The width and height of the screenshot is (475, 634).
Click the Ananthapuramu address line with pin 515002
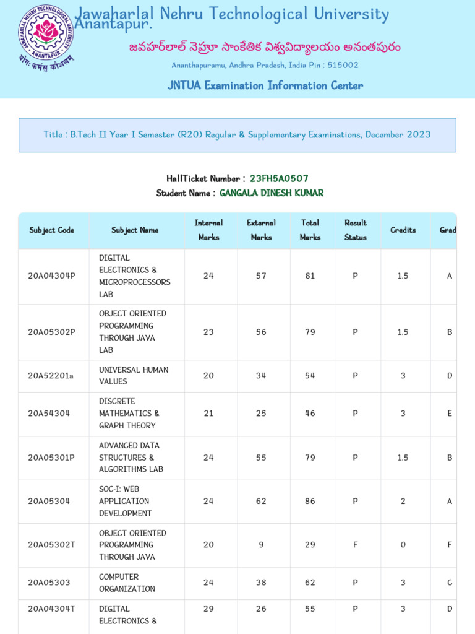[265, 65]
